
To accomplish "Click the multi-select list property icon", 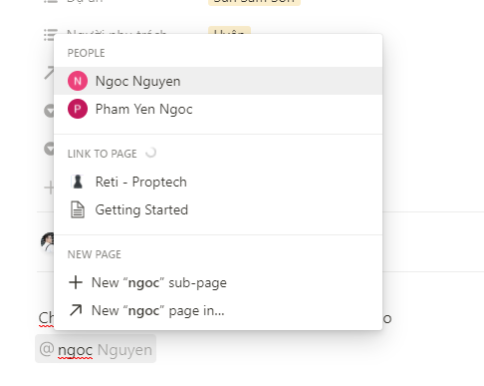I will click(49, 35).
